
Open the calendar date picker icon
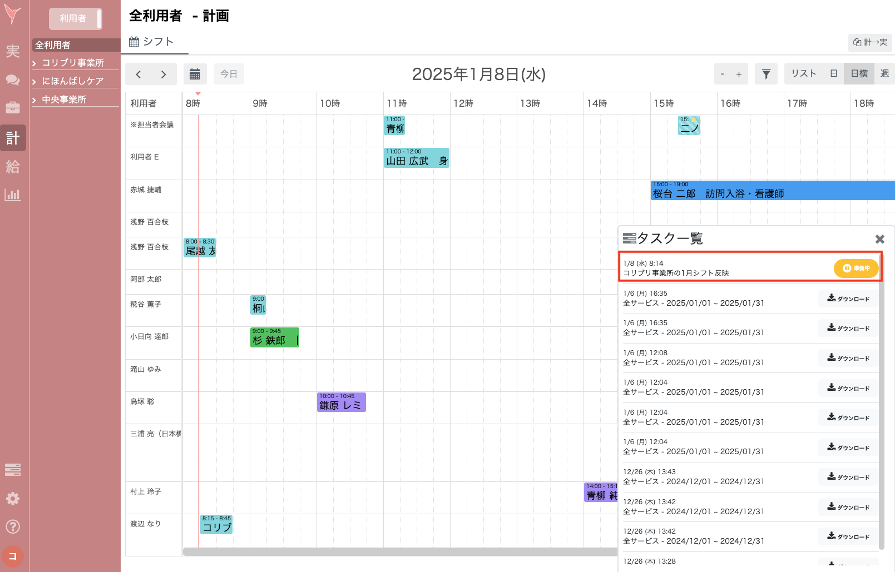195,73
